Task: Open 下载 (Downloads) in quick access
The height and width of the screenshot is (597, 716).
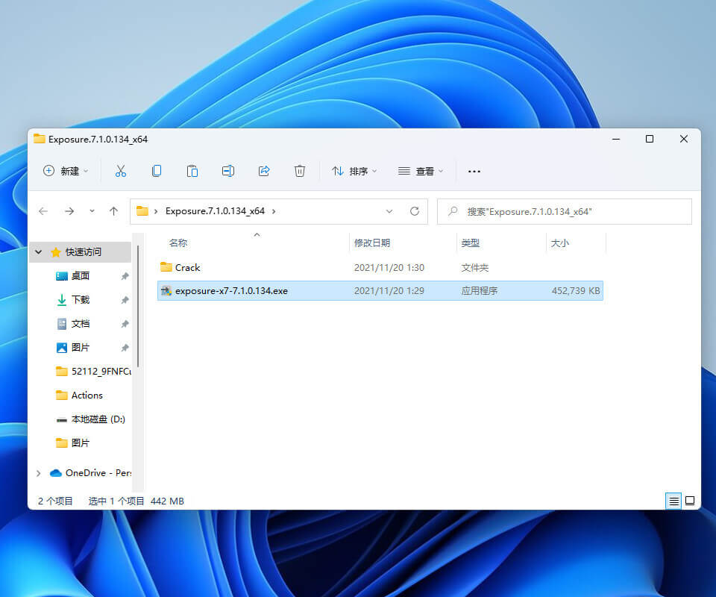Action: 81,300
